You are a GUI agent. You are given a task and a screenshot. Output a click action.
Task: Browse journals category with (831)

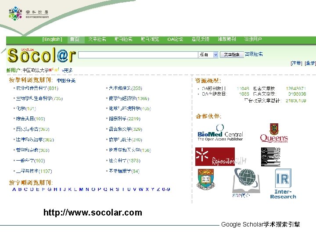[37, 88]
